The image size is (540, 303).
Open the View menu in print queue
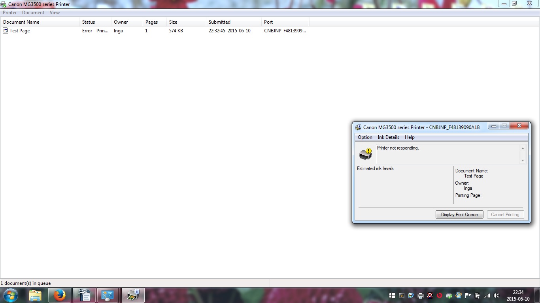[55, 13]
